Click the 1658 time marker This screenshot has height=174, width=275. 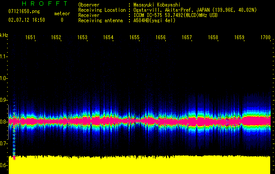pyautogui.click(x=213, y=37)
